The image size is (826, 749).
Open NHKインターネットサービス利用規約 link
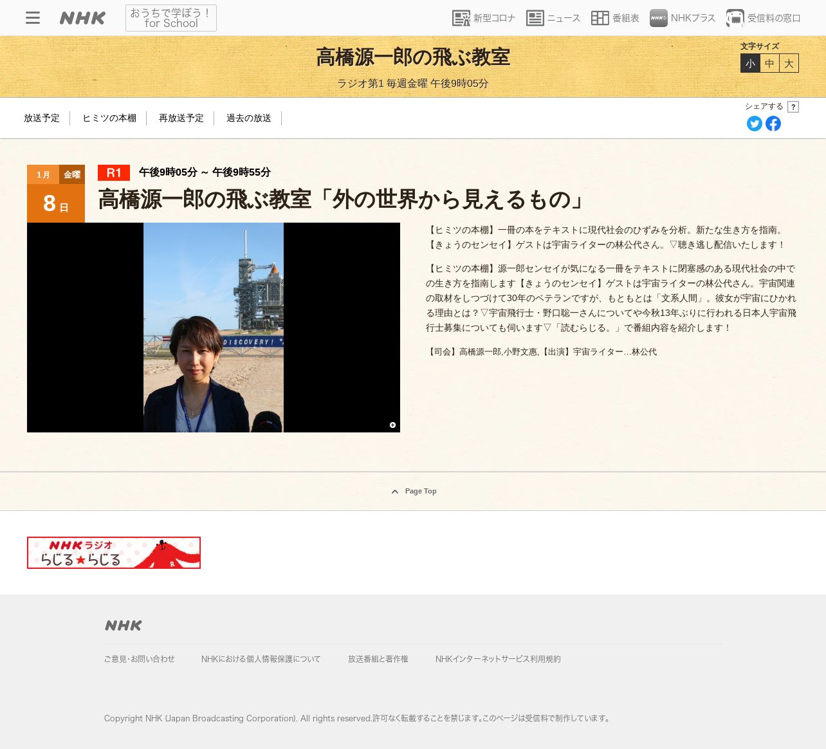click(x=498, y=659)
